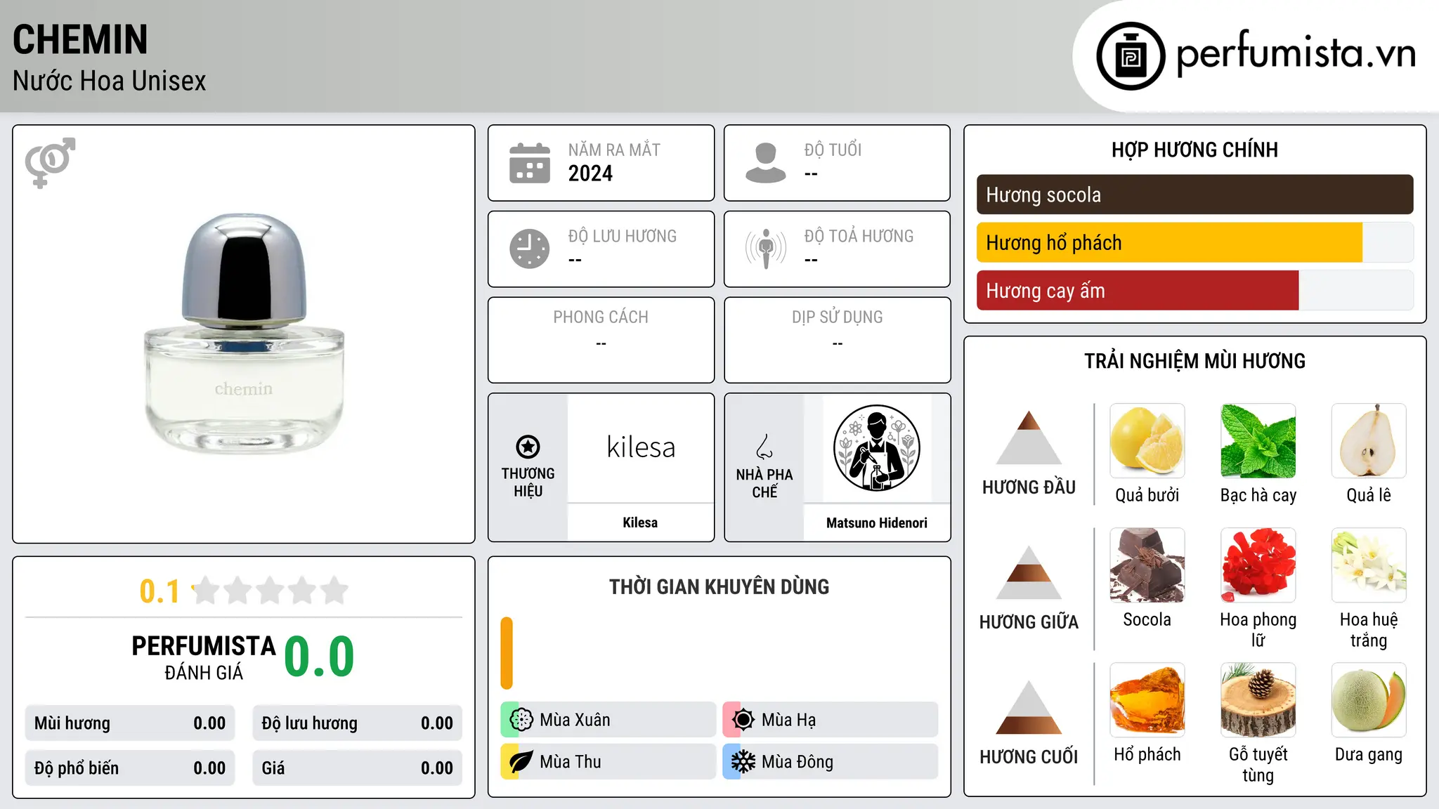Click the Hợp hương chính heading
1439x809 pixels.
pyautogui.click(x=1194, y=150)
